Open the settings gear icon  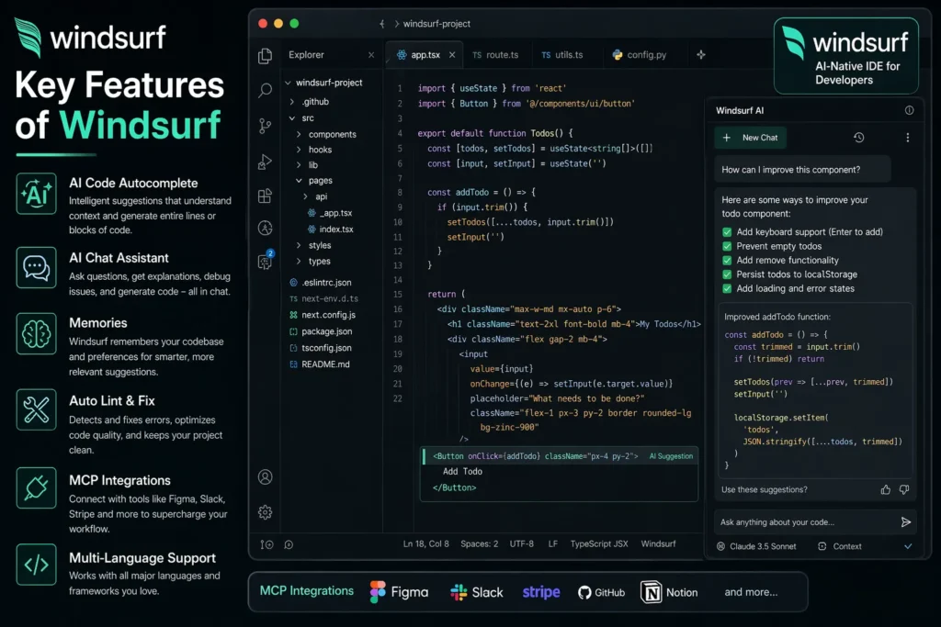[x=265, y=512]
